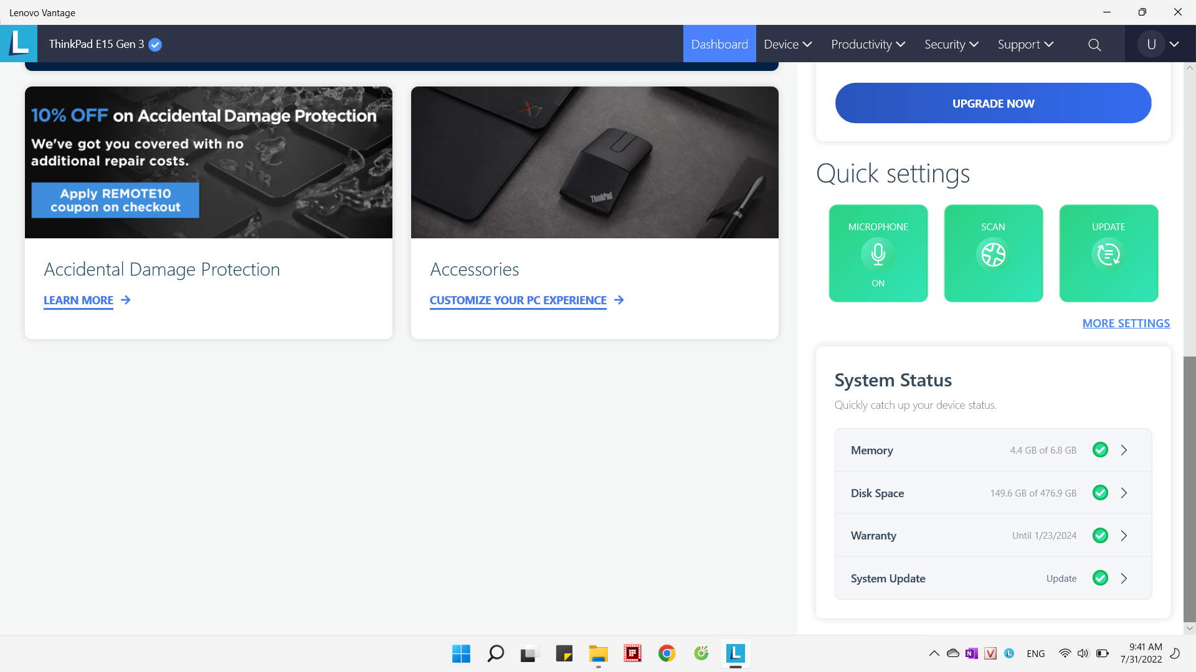Viewport: 1196px width, 672px height.
Task: Expand the Device menu dropdown
Action: pos(787,44)
